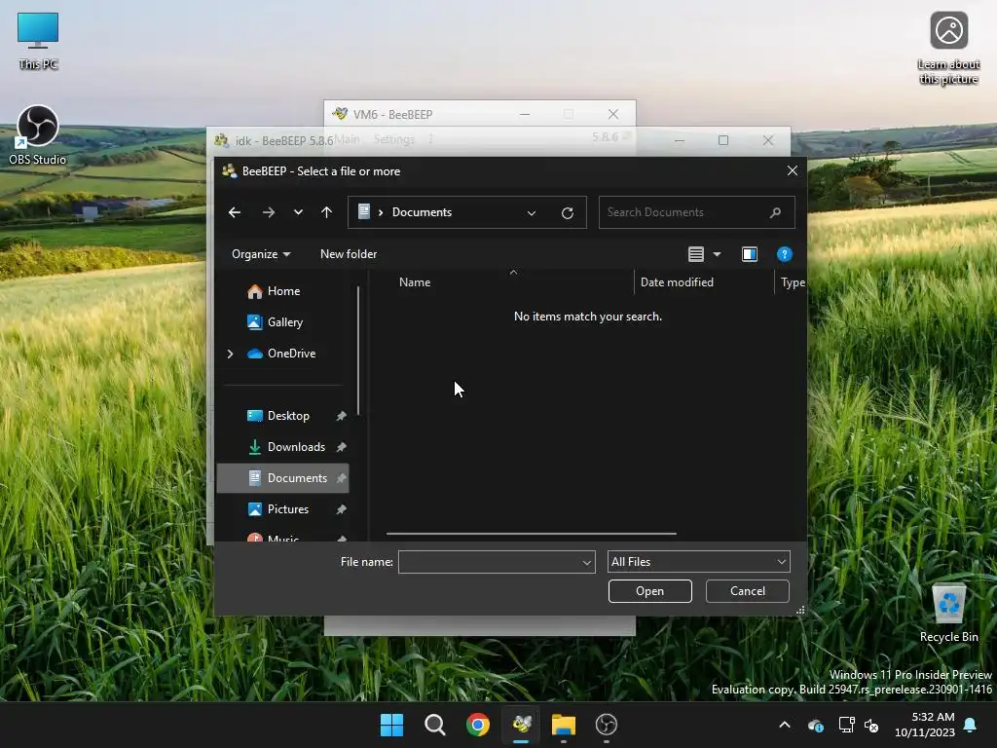Viewport: 997px width, 748px height.
Task: Show hidden system tray icons
Action: [785, 725]
